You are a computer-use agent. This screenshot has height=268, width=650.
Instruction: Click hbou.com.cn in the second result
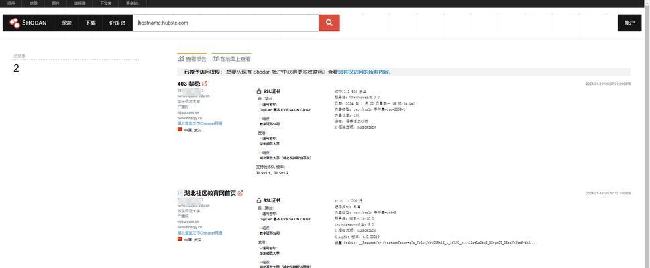point(188,222)
